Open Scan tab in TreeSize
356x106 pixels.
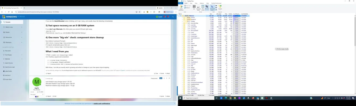[191, 3]
